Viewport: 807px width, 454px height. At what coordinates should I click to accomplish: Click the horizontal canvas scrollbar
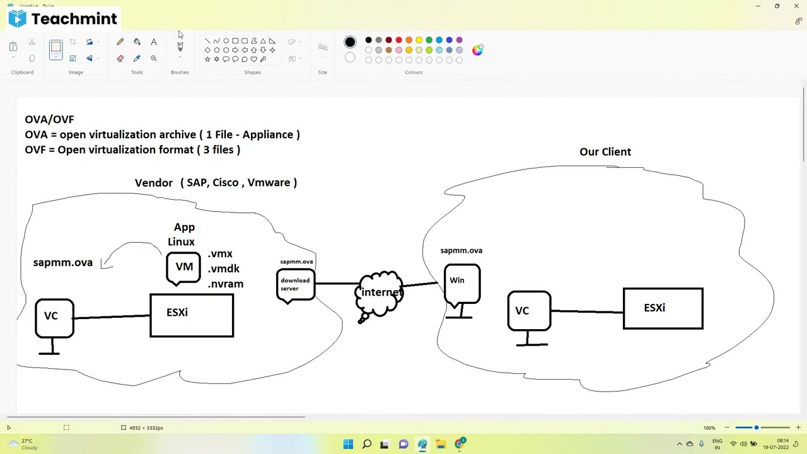pyautogui.click(x=156, y=416)
